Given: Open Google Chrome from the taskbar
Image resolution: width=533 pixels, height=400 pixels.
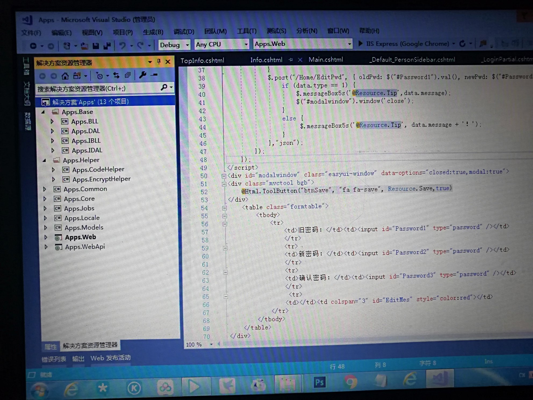Looking at the screenshot, I should [x=350, y=382].
